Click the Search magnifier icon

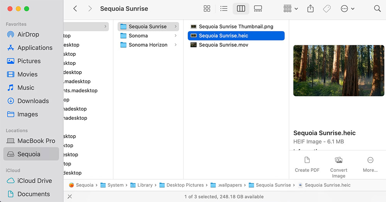click(377, 8)
